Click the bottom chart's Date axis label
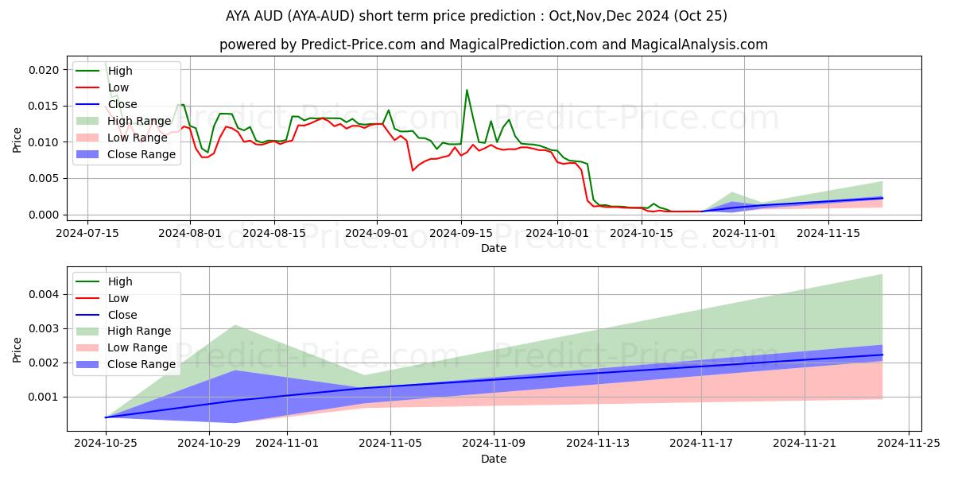Screen dimensions: 954x477 click(x=494, y=460)
